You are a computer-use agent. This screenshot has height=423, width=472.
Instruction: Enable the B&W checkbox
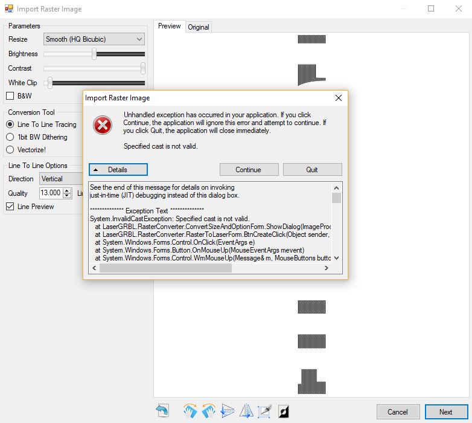coord(10,96)
